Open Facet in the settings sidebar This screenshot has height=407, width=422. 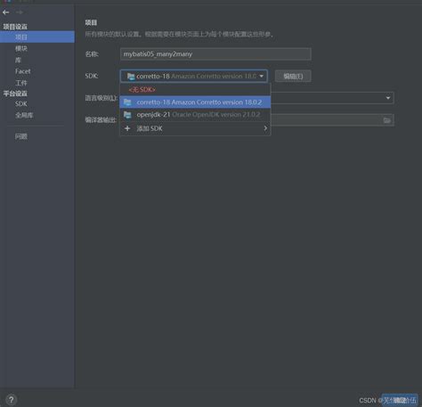23,71
